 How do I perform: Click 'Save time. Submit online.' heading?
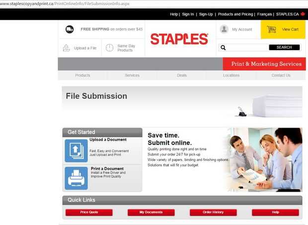tap(170, 139)
